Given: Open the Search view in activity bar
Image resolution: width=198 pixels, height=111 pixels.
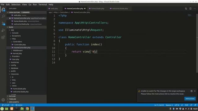Looking at the screenshot, I should [3, 16].
